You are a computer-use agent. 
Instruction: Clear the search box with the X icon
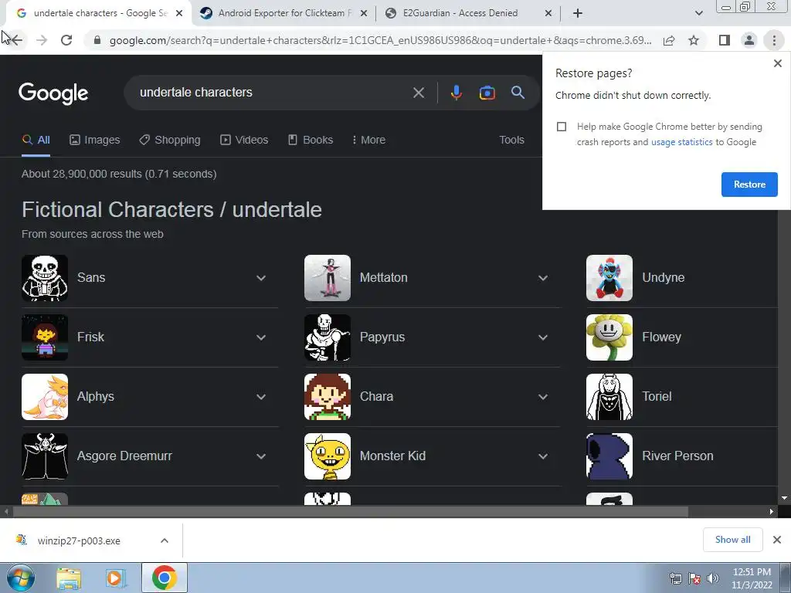[x=419, y=93]
